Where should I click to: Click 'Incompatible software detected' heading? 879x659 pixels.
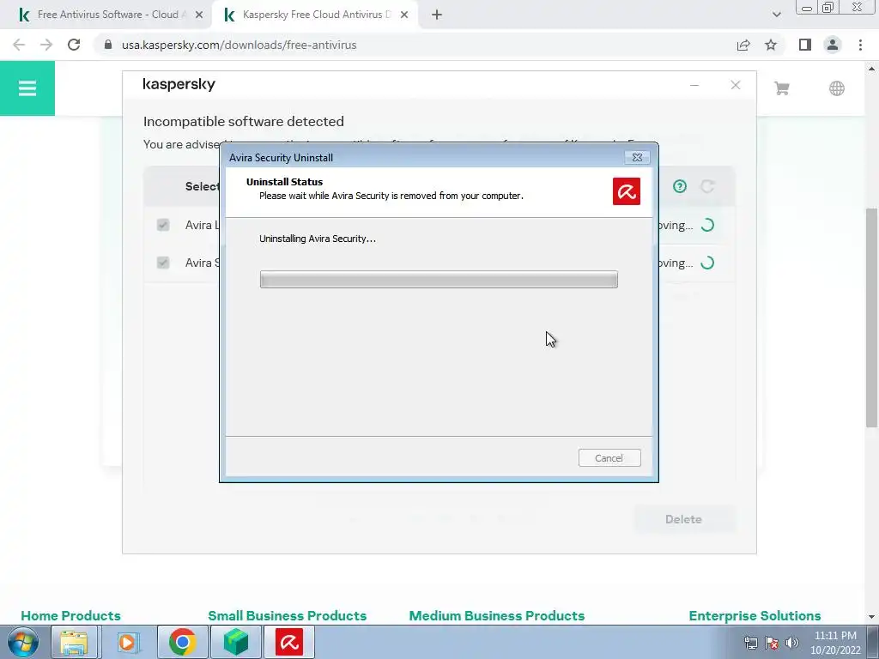243,122
